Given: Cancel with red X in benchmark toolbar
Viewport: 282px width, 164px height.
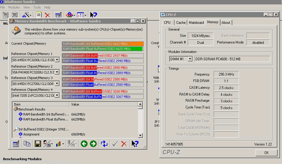Looking at the screenshot, I should tap(124, 144).
